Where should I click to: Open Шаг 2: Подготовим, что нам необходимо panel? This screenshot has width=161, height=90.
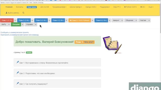point(57,73)
